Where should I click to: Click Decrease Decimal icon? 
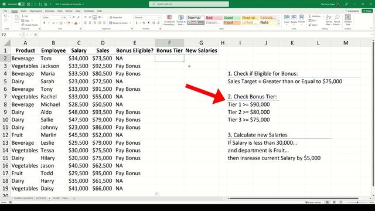click(158, 23)
